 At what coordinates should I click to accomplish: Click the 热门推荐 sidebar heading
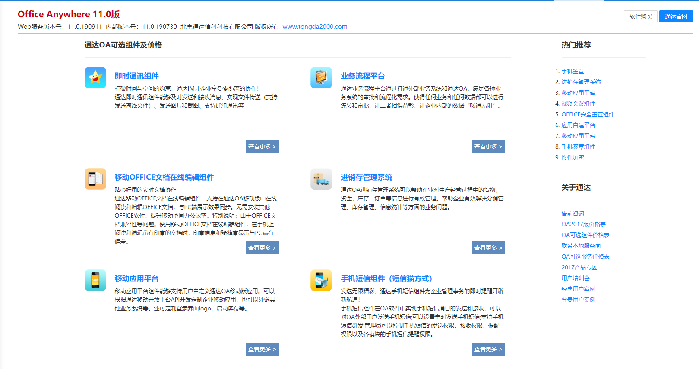[x=576, y=45]
